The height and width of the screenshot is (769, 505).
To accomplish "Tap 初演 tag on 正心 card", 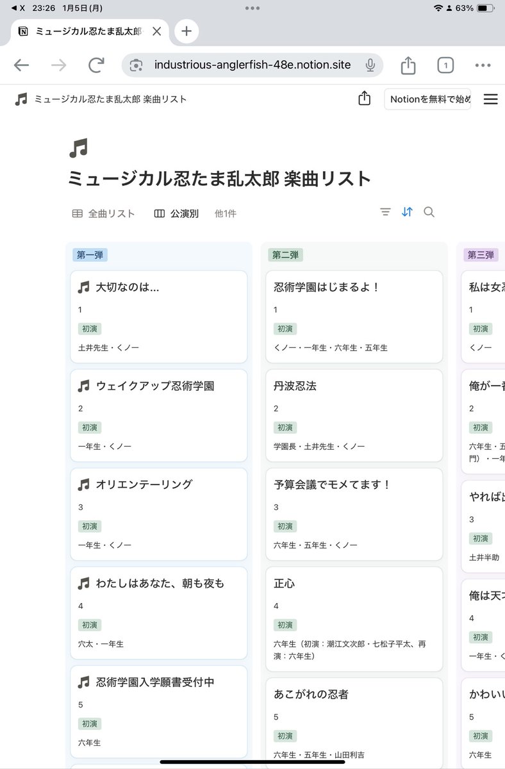I will tap(285, 625).
